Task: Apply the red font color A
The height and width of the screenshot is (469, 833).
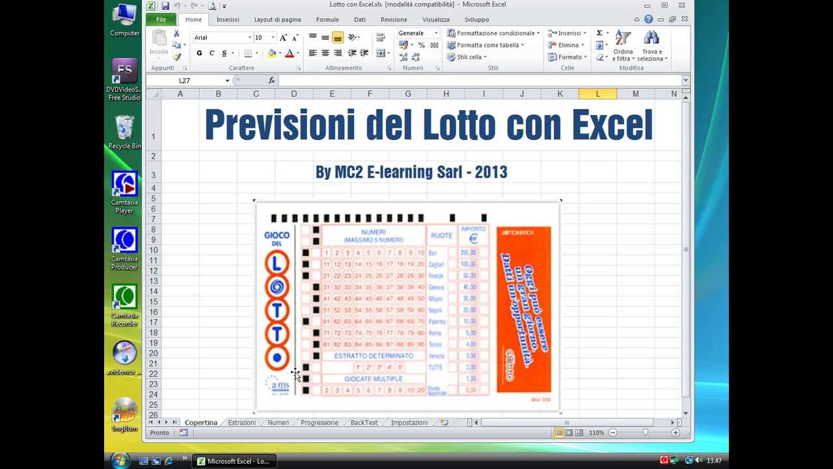Action: 290,53
